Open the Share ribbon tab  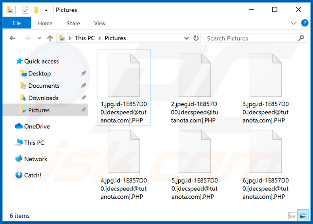click(x=73, y=23)
